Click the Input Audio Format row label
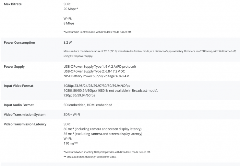The image size is (240, 166). 18,105
